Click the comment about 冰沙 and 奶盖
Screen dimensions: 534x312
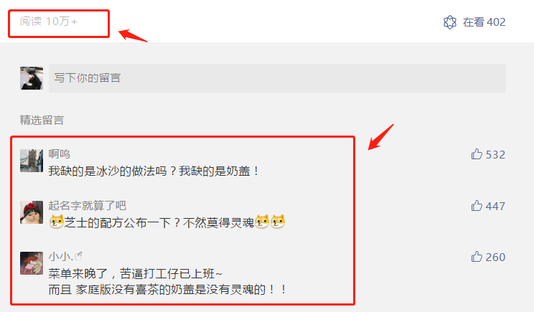[x=154, y=171]
